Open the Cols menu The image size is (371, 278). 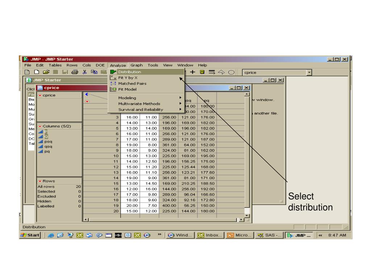87,65
